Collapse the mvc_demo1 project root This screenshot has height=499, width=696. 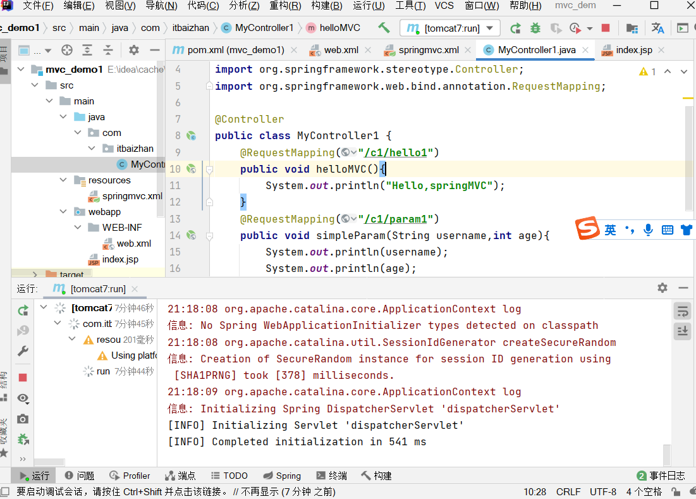21,70
